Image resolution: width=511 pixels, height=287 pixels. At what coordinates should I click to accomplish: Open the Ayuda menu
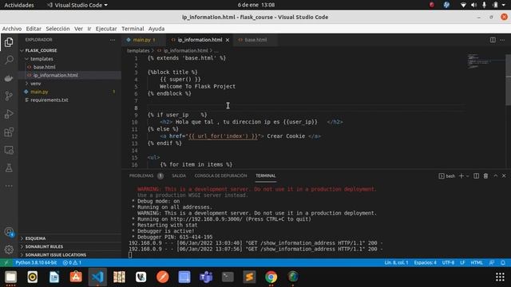(x=156, y=29)
